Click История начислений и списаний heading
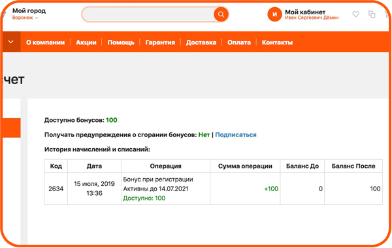Viewport: 392px width, 248px height. (97, 149)
